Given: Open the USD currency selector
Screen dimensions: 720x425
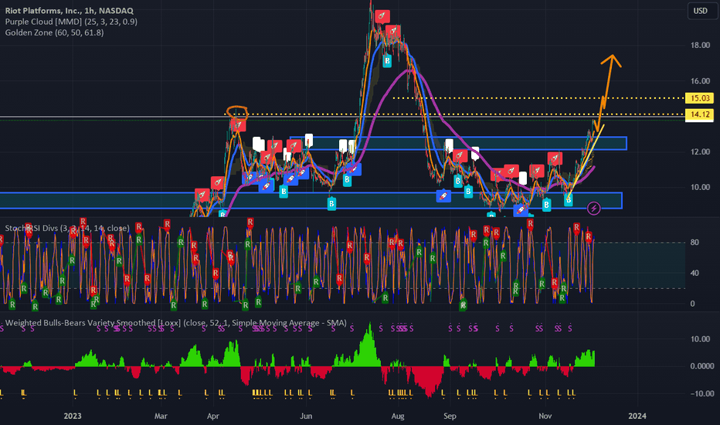Looking at the screenshot, I should 702,11.
